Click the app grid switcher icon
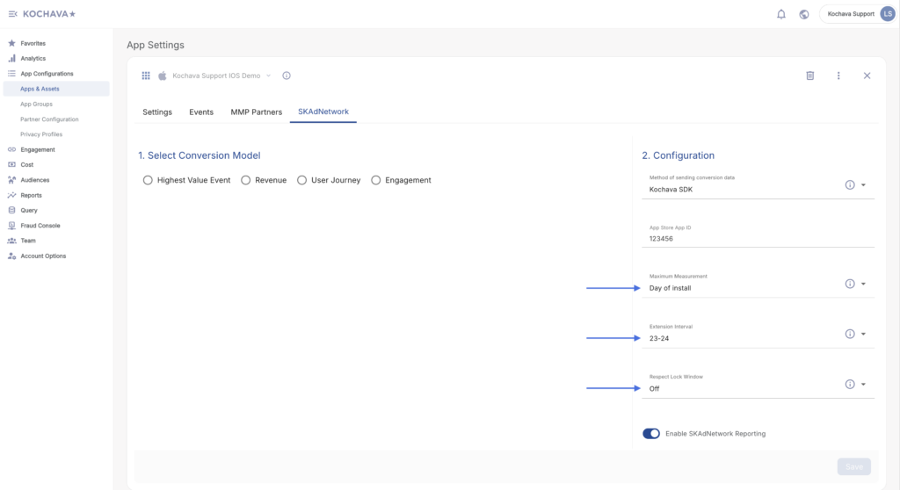 pyautogui.click(x=146, y=76)
